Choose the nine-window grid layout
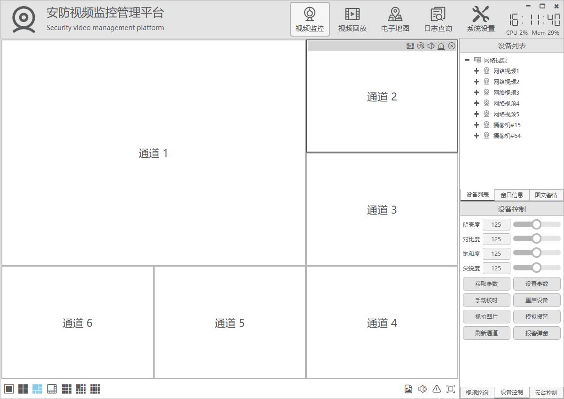564x399 pixels. point(67,389)
